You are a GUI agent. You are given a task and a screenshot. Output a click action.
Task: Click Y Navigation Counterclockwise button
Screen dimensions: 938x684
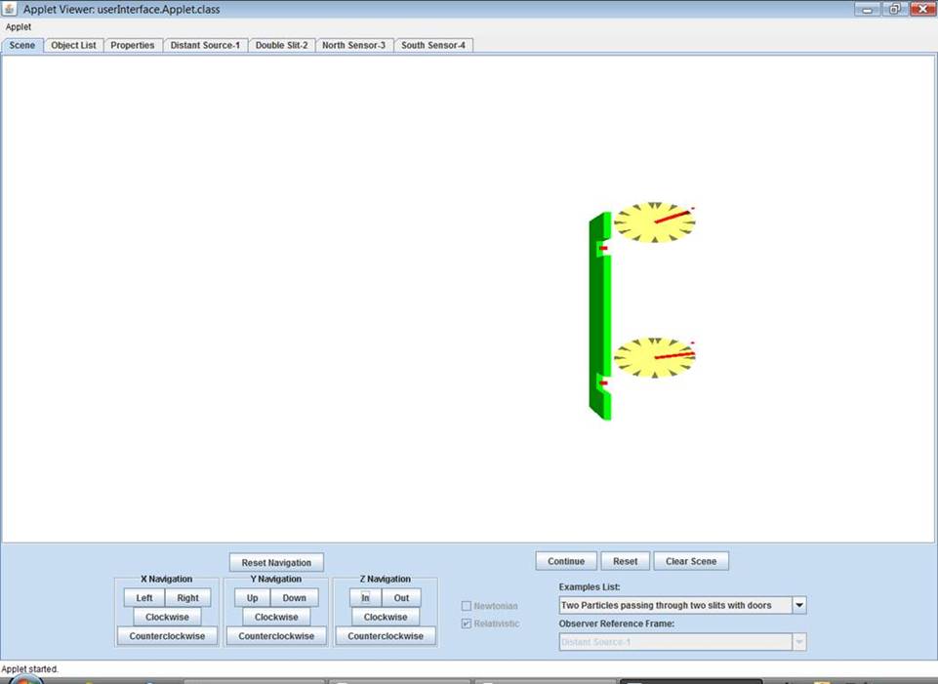pos(276,636)
